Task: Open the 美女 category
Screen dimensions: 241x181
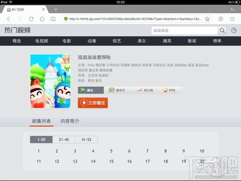Action: [142, 41]
